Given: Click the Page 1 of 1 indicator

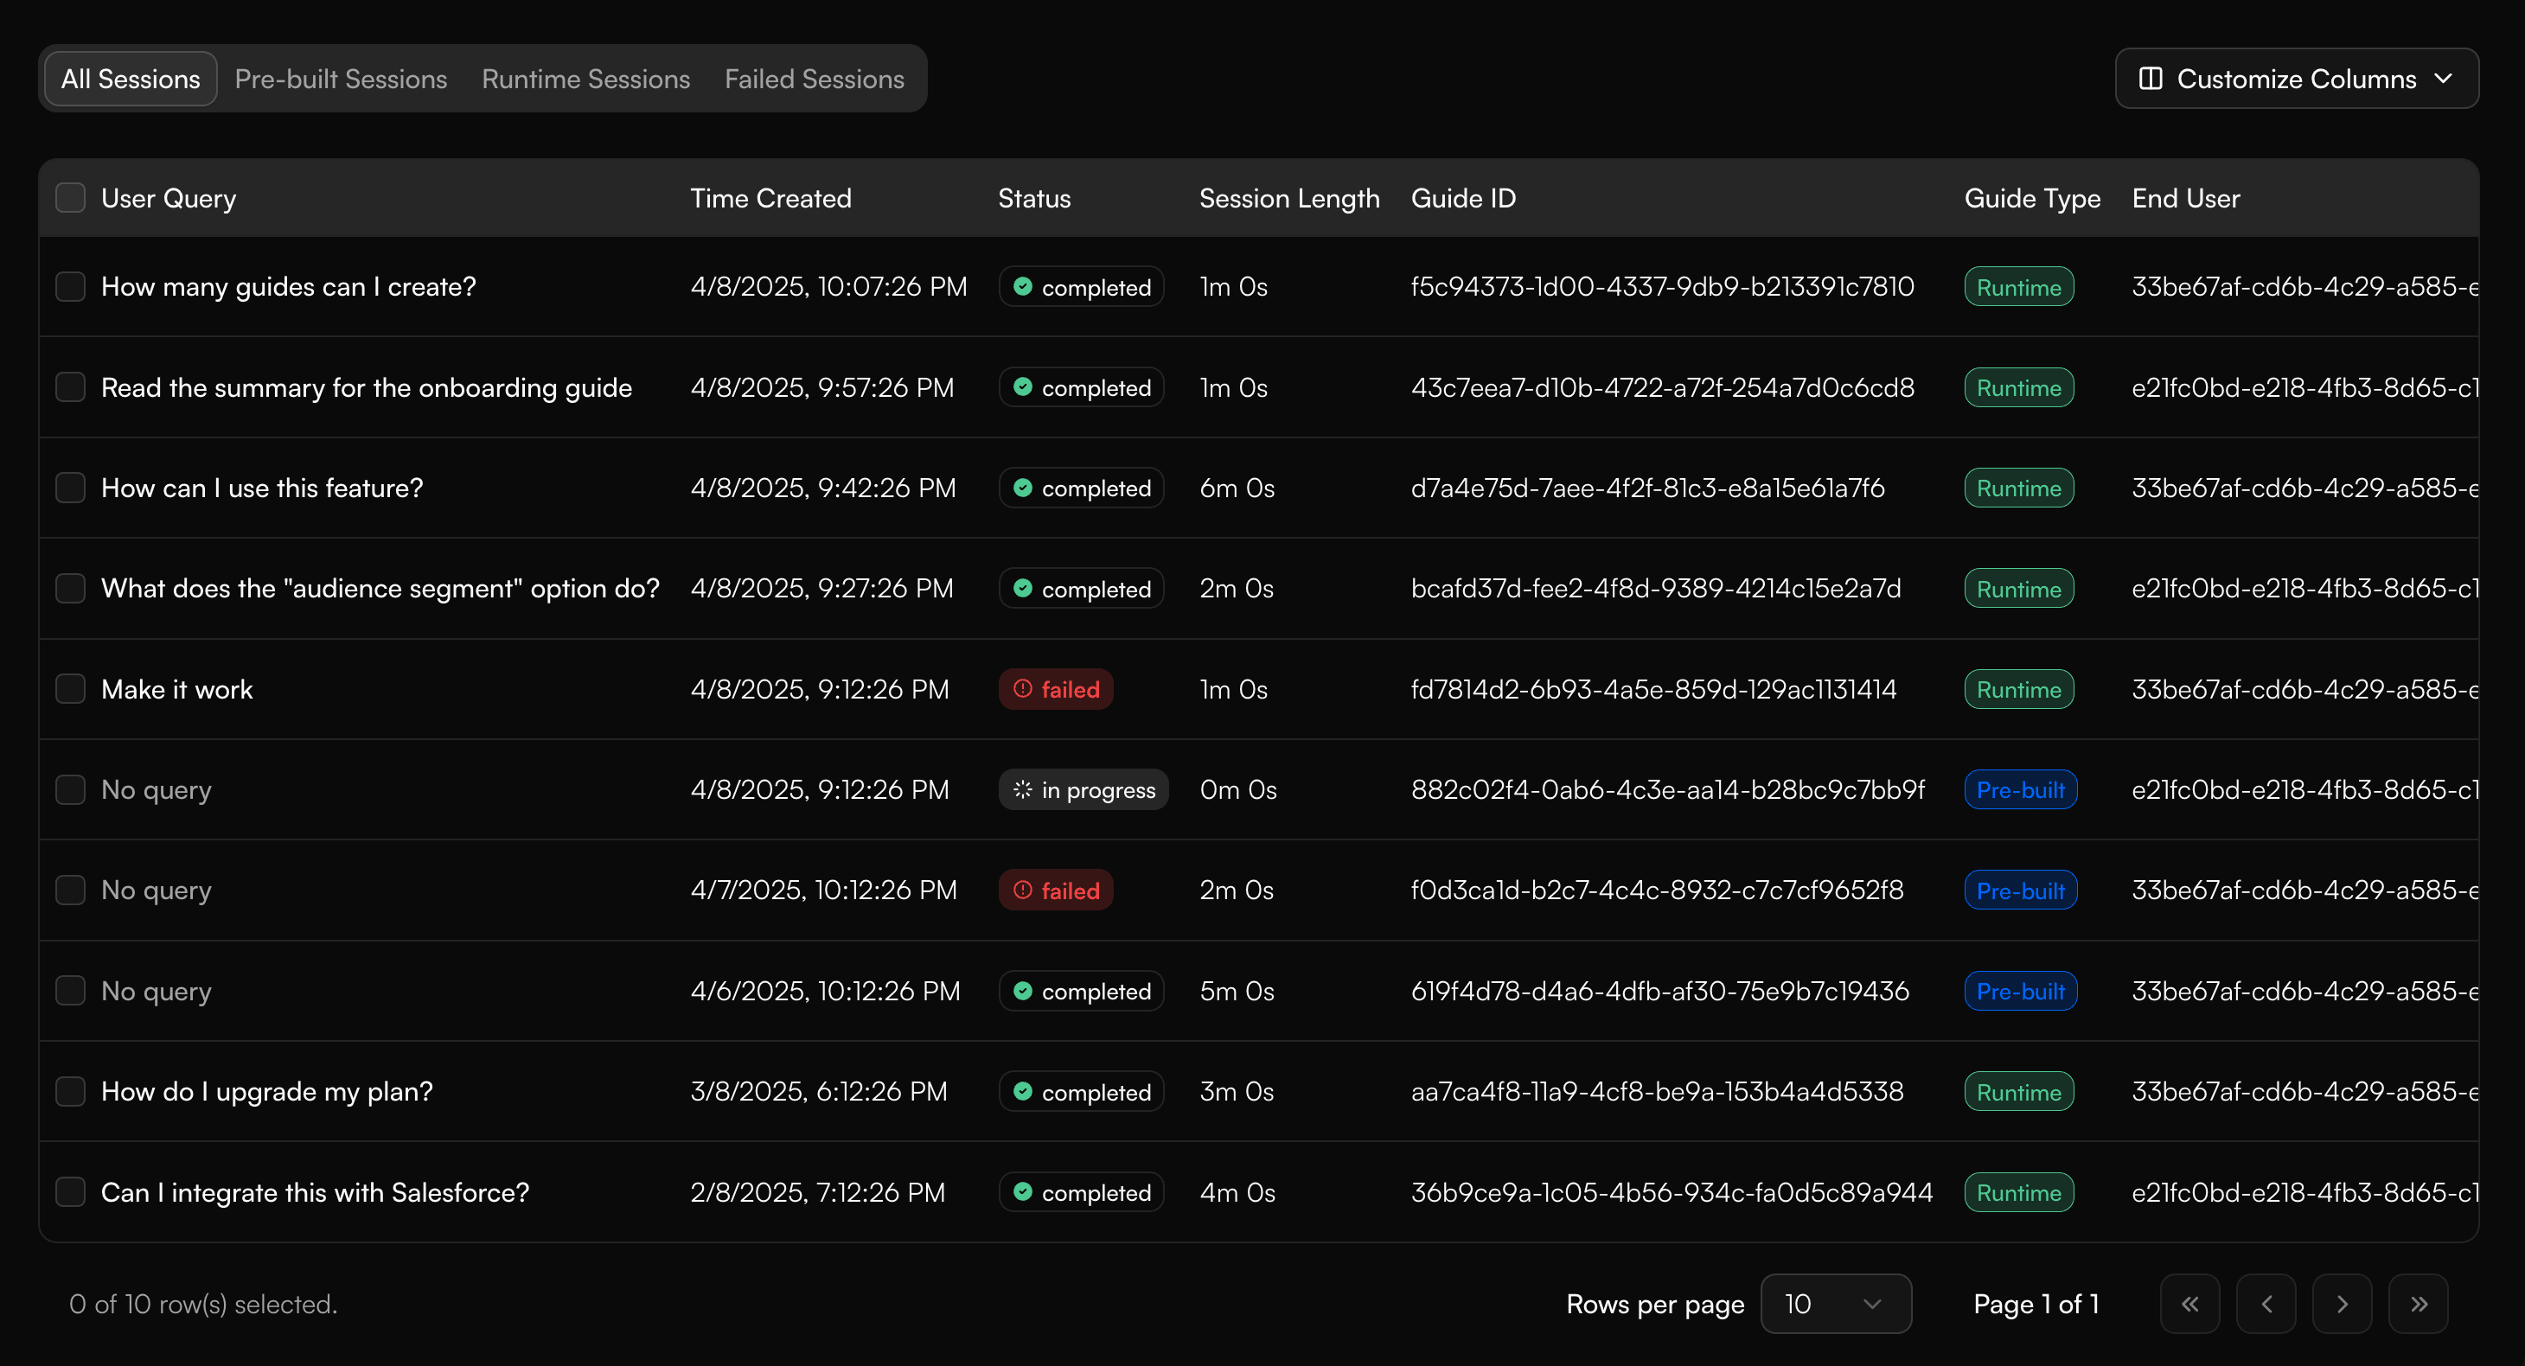Looking at the screenshot, I should tap(2036, 1303).
